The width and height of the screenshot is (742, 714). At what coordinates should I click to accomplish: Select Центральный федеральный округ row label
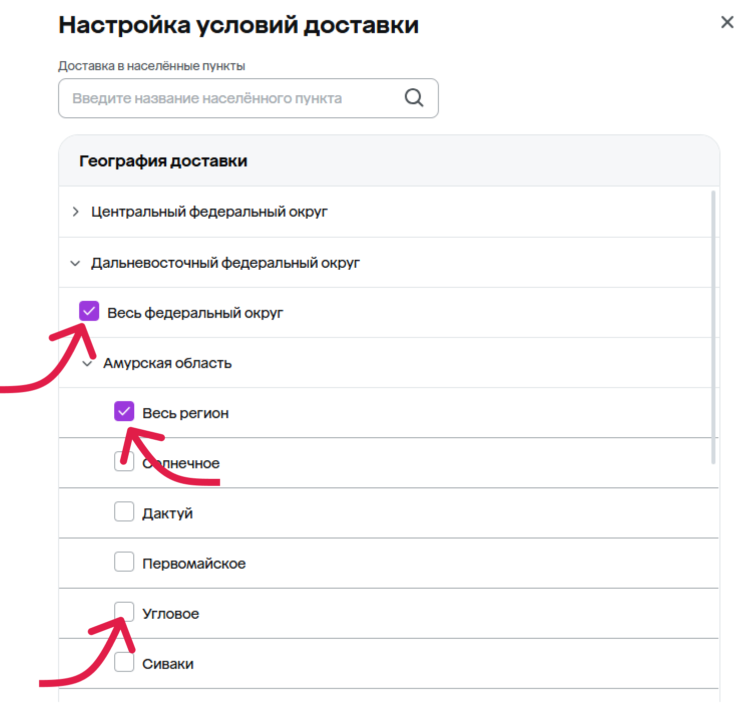(209, 212)
